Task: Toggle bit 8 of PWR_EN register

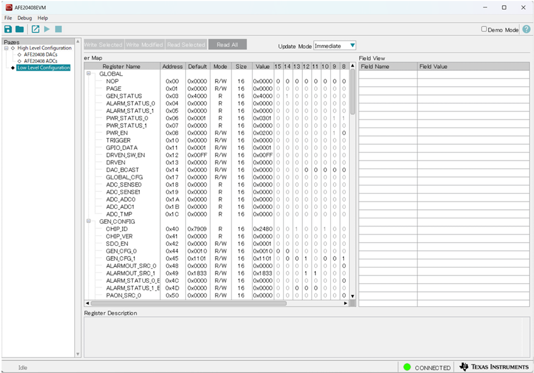Action: pyautogui.click(x=344, y=133)
